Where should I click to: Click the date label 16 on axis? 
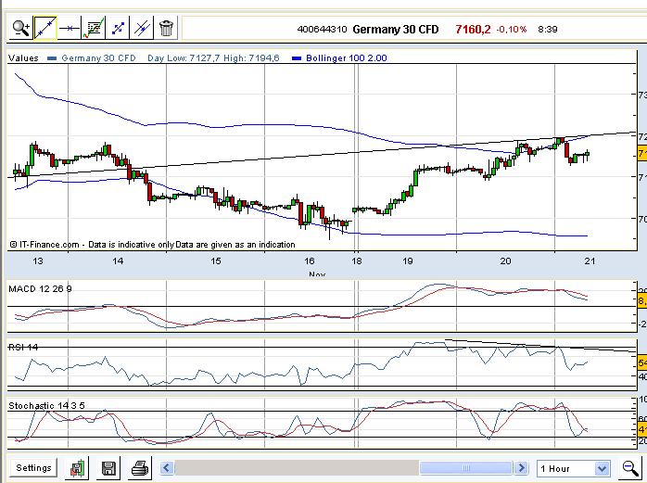(x=310, y=261)
